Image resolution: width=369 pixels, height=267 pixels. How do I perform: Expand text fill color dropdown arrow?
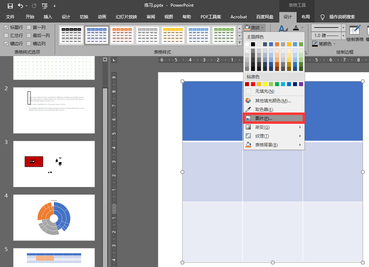point(302,28)
